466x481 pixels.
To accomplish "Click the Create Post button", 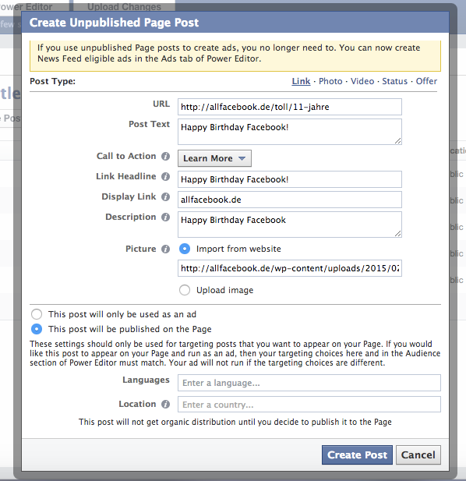I will pyautogui.click(x=357, y=455).
